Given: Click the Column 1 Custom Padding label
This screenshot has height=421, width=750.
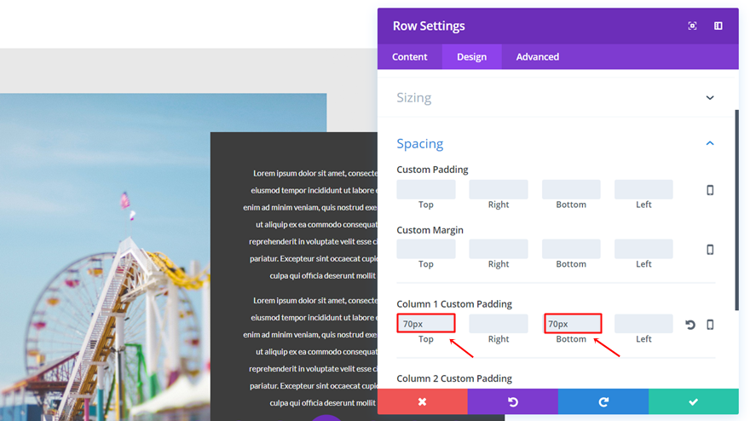Looking at the screenshot, I should [454, 303].
